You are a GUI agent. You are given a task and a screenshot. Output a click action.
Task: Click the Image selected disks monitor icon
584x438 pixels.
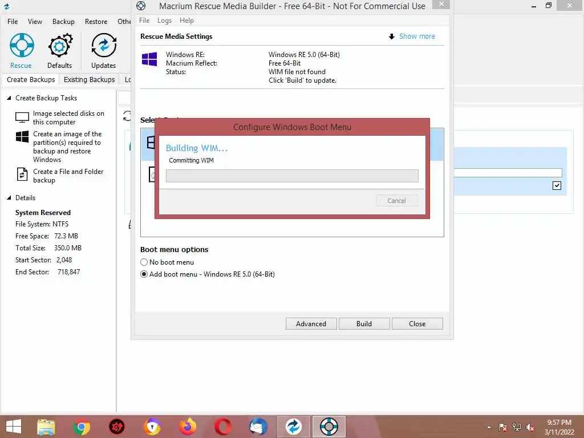[x=22, y=117]
